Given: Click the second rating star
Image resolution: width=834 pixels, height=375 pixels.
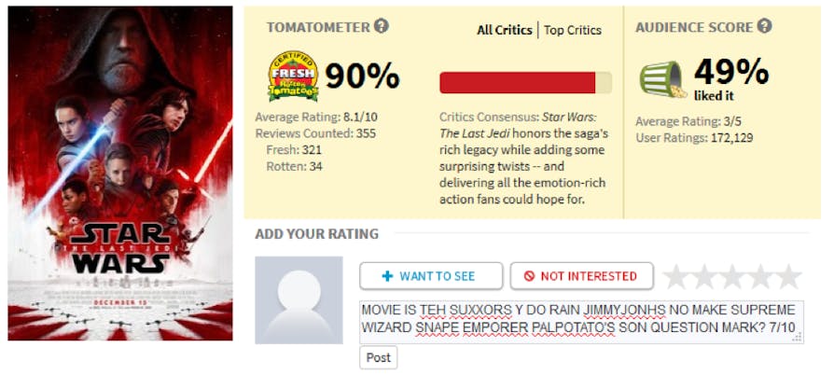Looking at the screenshot, I should [704, 276].
